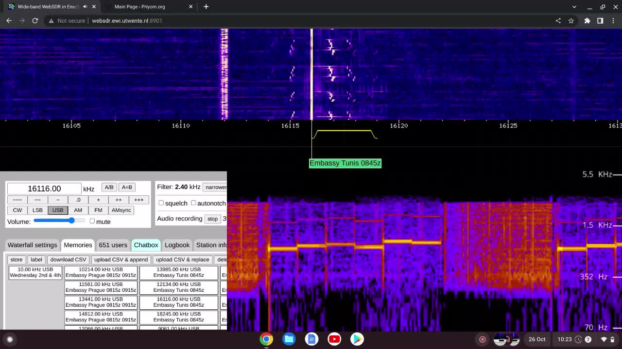
Task: Switch to Waterfall settings tab
Action: click(33, 245)
